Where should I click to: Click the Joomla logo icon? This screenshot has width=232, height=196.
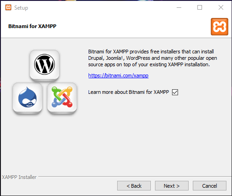coord(62,97)
